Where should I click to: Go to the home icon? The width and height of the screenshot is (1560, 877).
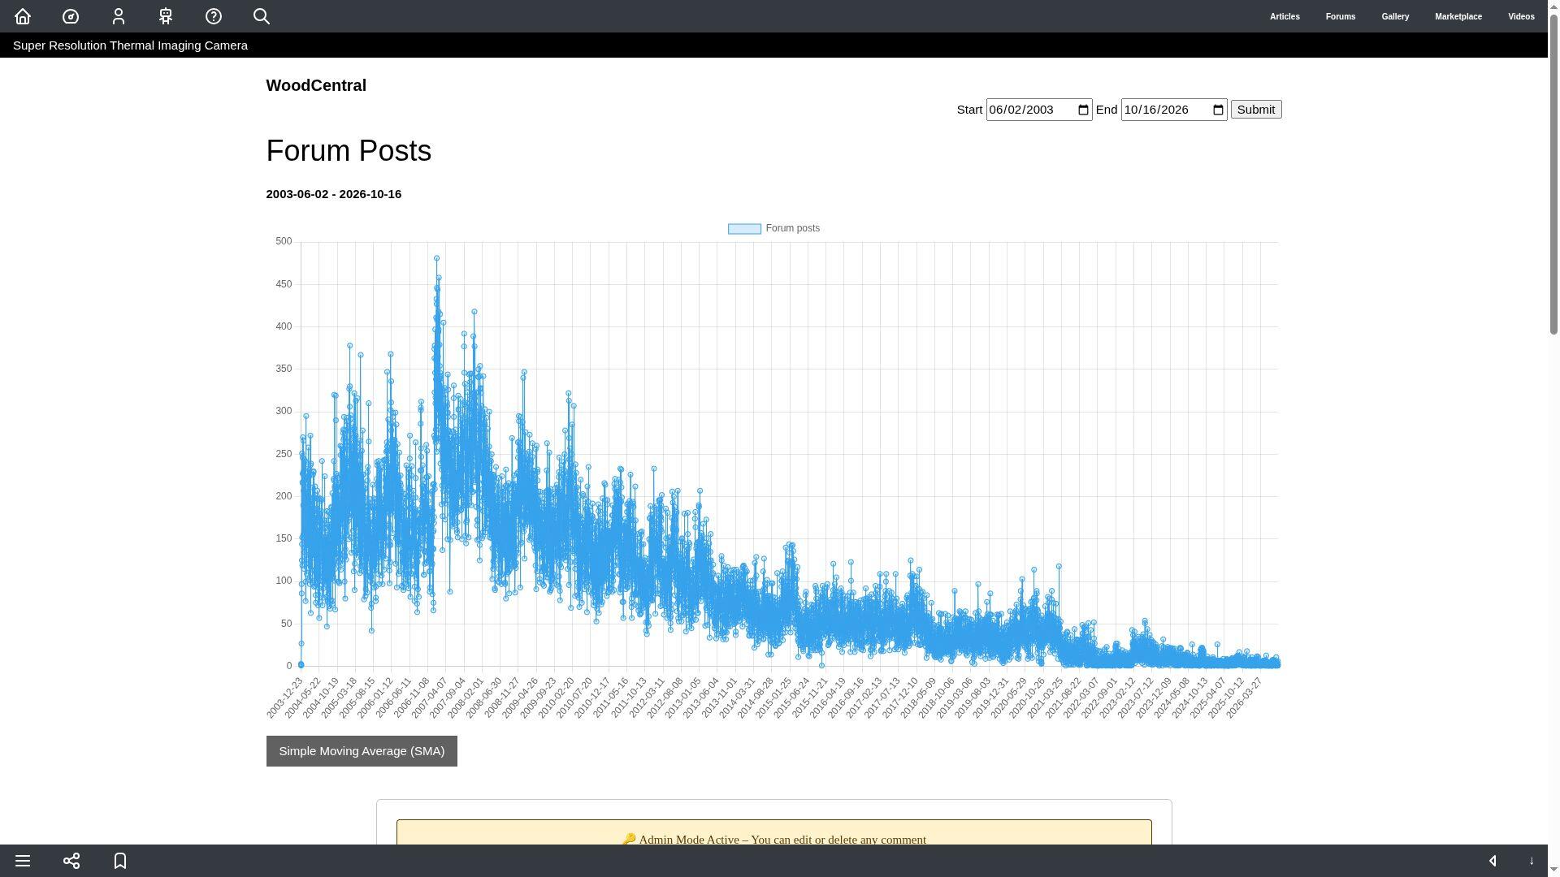(23, 16)
